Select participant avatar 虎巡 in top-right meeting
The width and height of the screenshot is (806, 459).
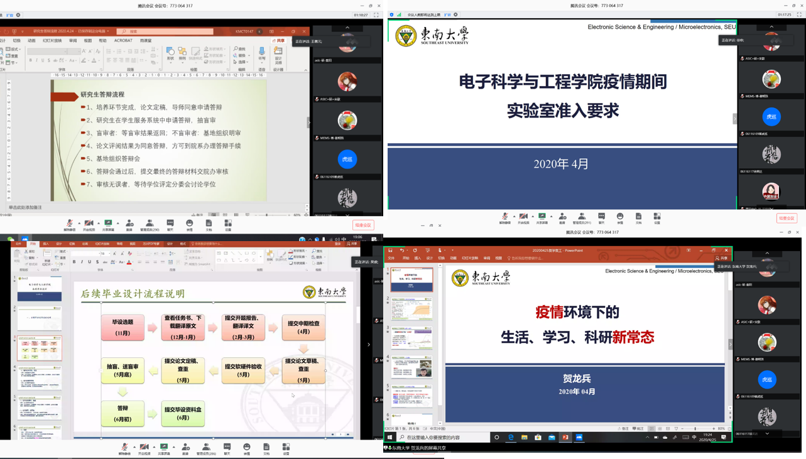tap(771, 117)
